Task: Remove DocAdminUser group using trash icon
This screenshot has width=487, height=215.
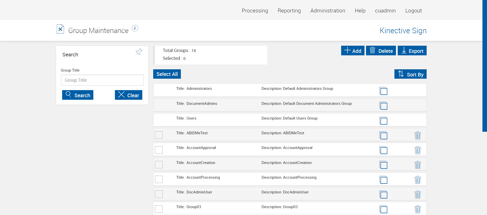Action: pos(418,194)
